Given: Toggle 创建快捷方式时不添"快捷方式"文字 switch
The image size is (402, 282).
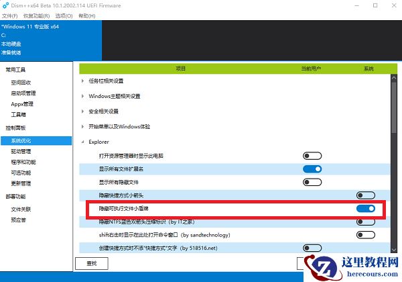Looking at the screenshot, I should point(312,248).
